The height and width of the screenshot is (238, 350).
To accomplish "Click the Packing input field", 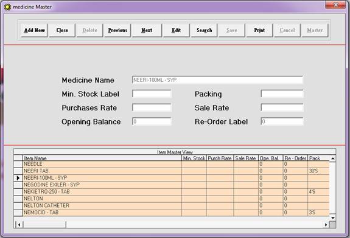I will [282, 93].
